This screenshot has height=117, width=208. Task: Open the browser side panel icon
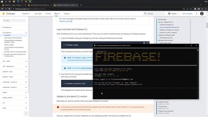click(199, 9)
